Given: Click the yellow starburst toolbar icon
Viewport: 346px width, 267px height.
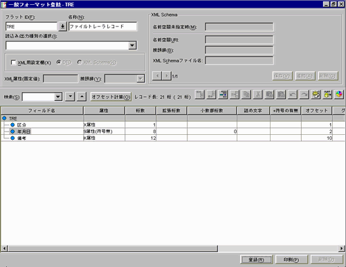Looking at the screenshot, I should click(316, 95).
